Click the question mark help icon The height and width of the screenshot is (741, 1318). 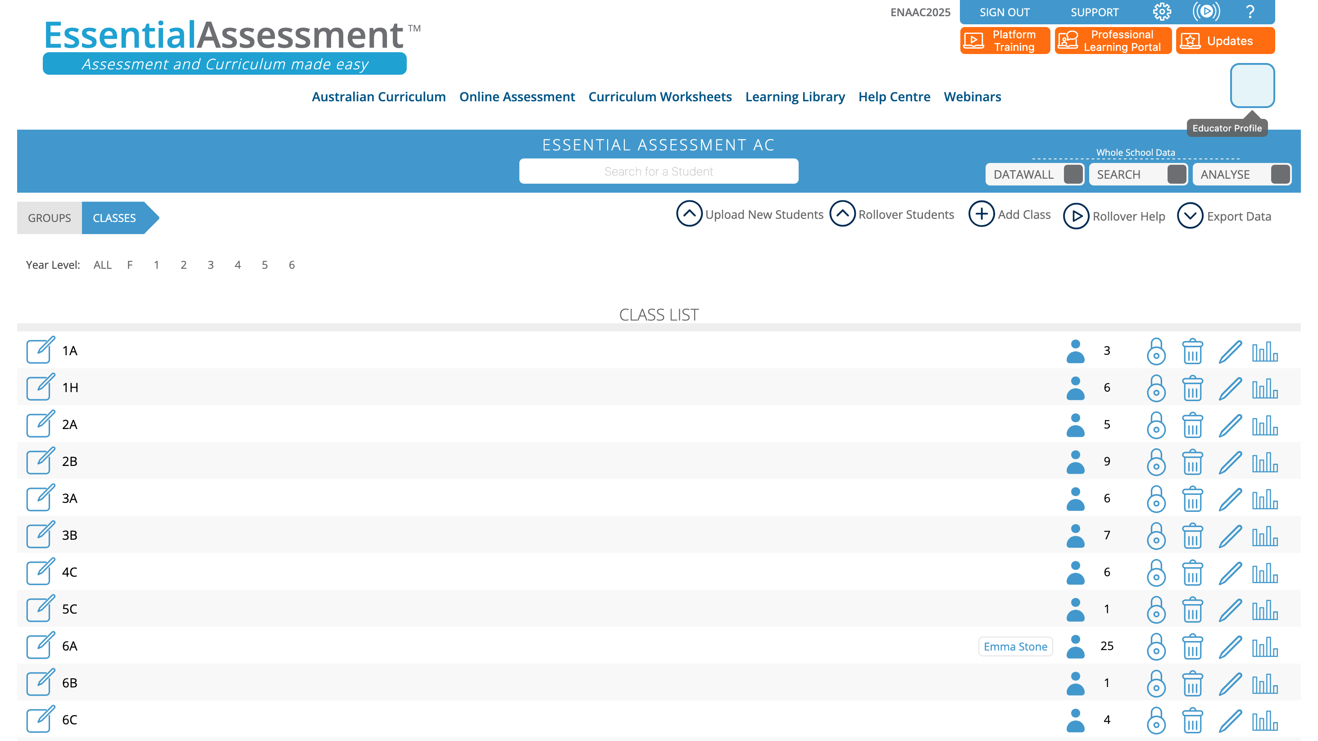tap(1250, 12)
